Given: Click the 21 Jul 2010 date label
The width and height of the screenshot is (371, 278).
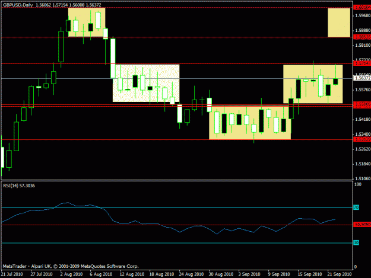Looking at the screenshot, I should point(12,274).
